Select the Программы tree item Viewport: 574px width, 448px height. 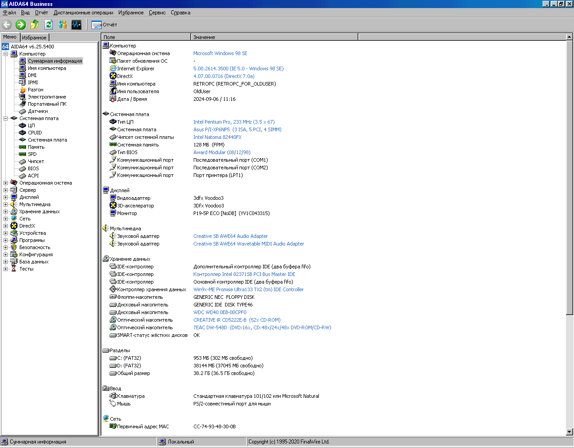pos(32,240)
